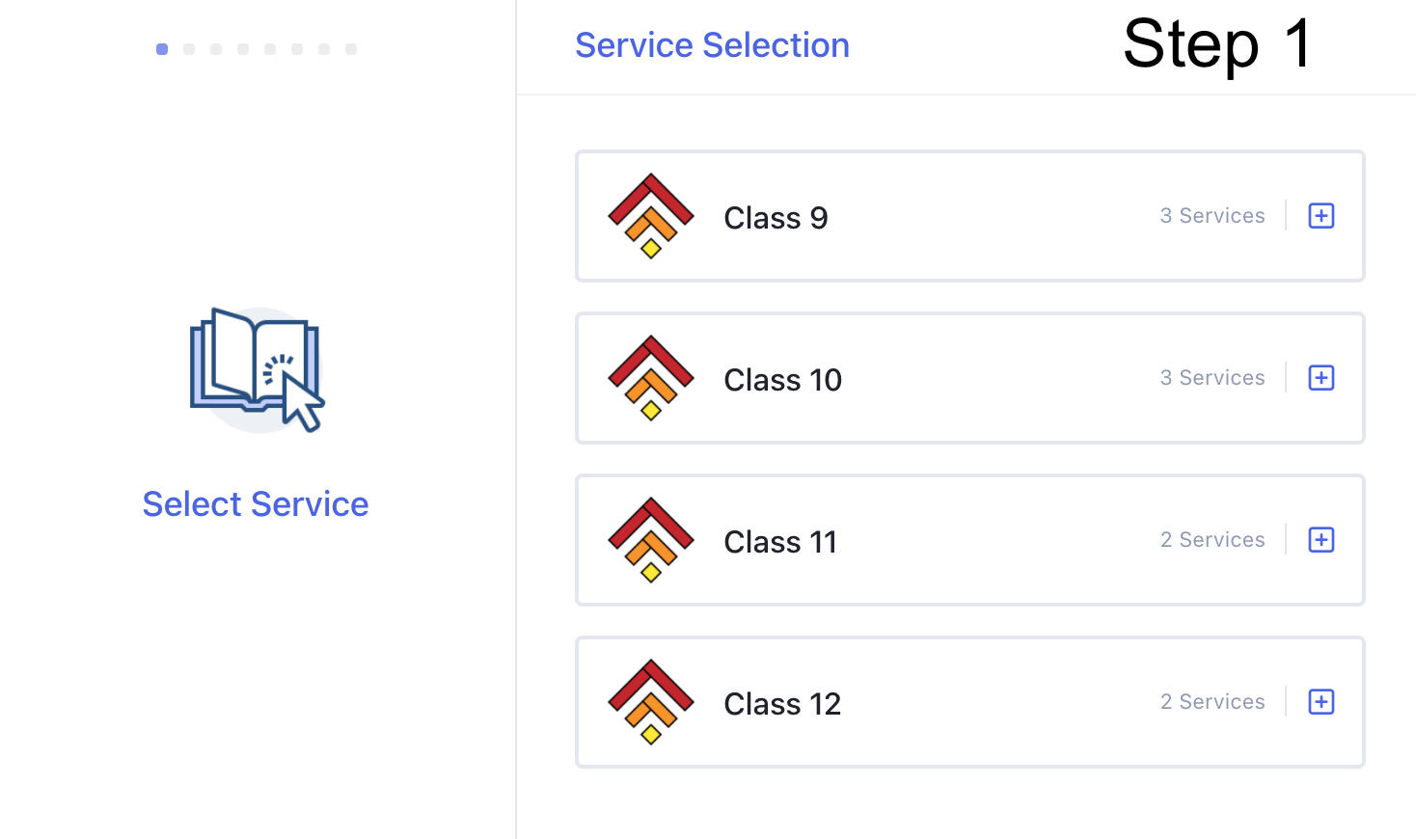The height and width of the screenshot is (839, 1416).
Task: Jump to the second step indicator dot
Action: [x=189, y=49]
